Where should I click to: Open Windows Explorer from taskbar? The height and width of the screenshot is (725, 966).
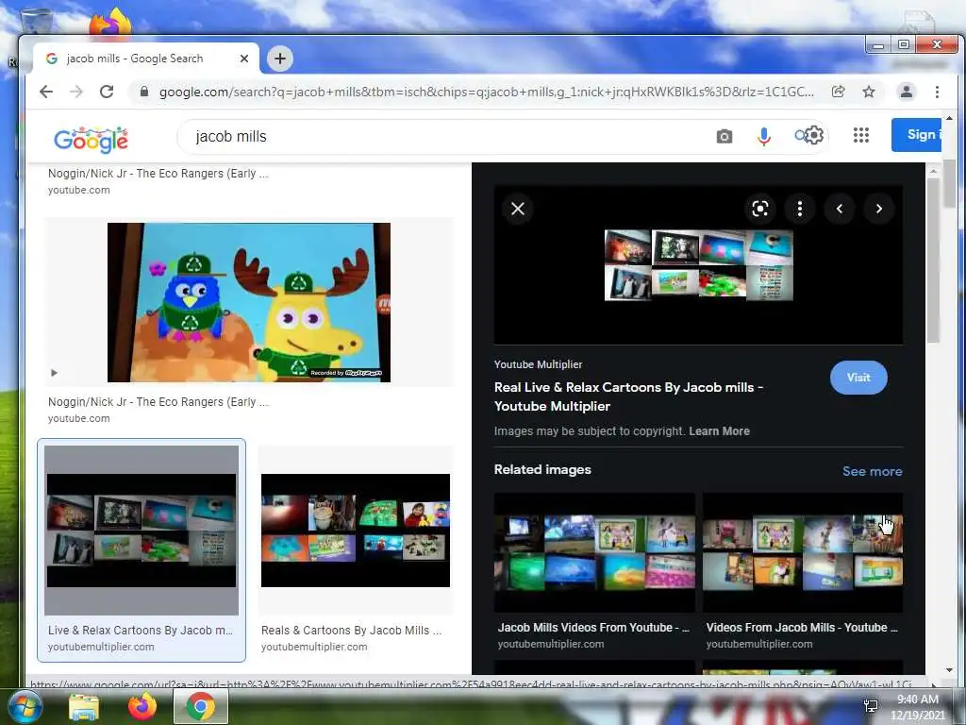(84, 706)
